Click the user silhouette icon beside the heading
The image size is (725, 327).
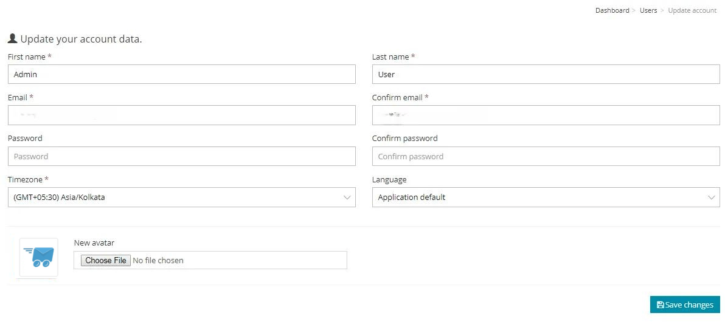tap(12, 38)
